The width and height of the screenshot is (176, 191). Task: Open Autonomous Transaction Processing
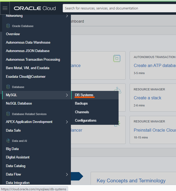tap(33, 59)
